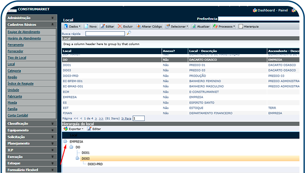Open the Processos dropdown

pyautogui.click(x=224, y=26)
